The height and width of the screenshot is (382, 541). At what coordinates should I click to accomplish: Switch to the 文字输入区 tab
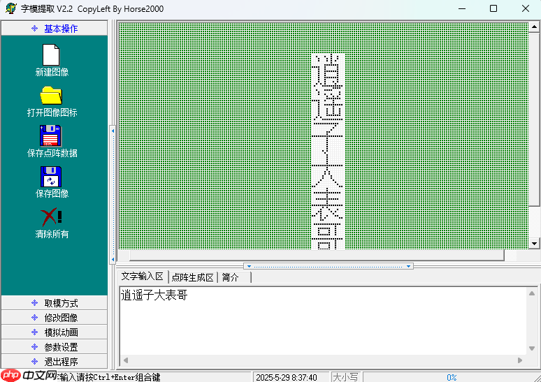point(142,277)
